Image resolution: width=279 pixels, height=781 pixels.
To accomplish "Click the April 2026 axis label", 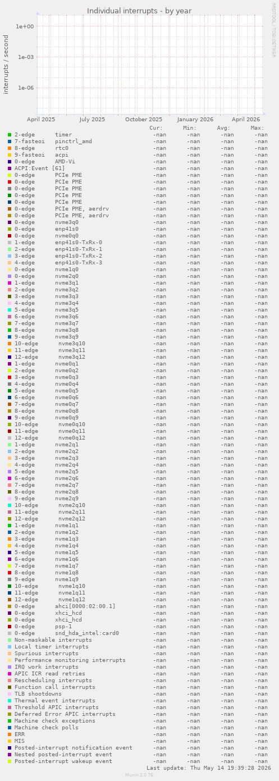I will (246, 119).
